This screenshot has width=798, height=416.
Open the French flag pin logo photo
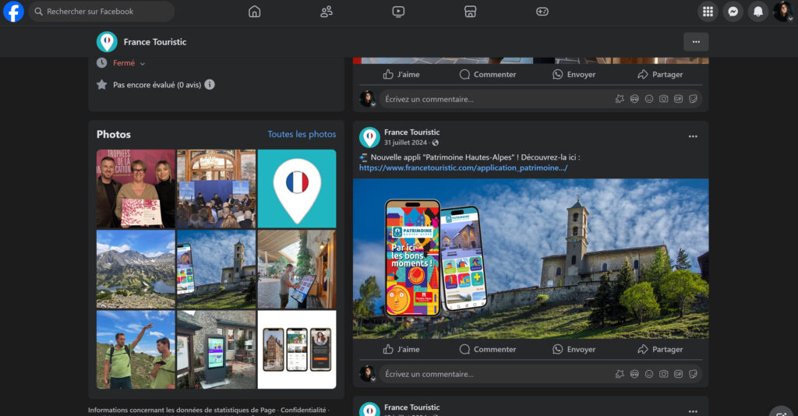[x=297, y=189]
